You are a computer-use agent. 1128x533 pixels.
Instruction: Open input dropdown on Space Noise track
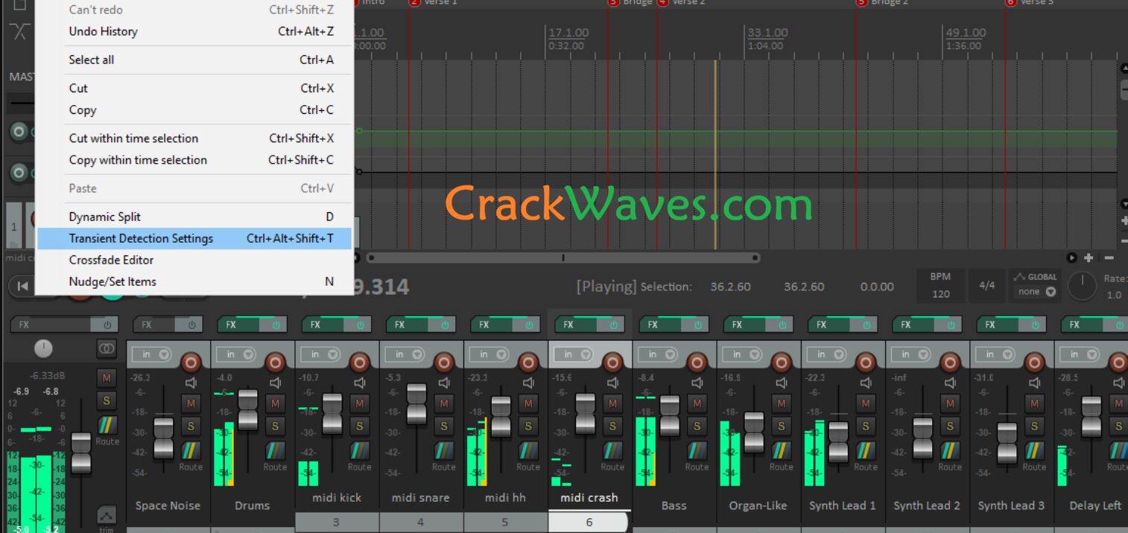(153, 354)
